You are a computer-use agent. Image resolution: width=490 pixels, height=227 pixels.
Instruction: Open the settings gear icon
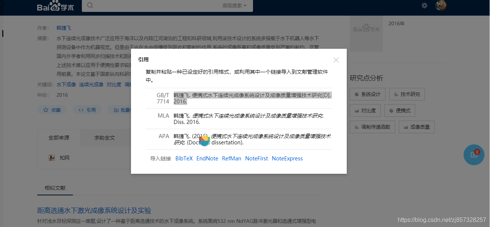[424, 6]
